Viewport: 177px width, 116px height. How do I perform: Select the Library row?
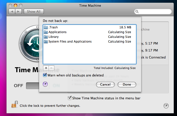click(90, 37)
